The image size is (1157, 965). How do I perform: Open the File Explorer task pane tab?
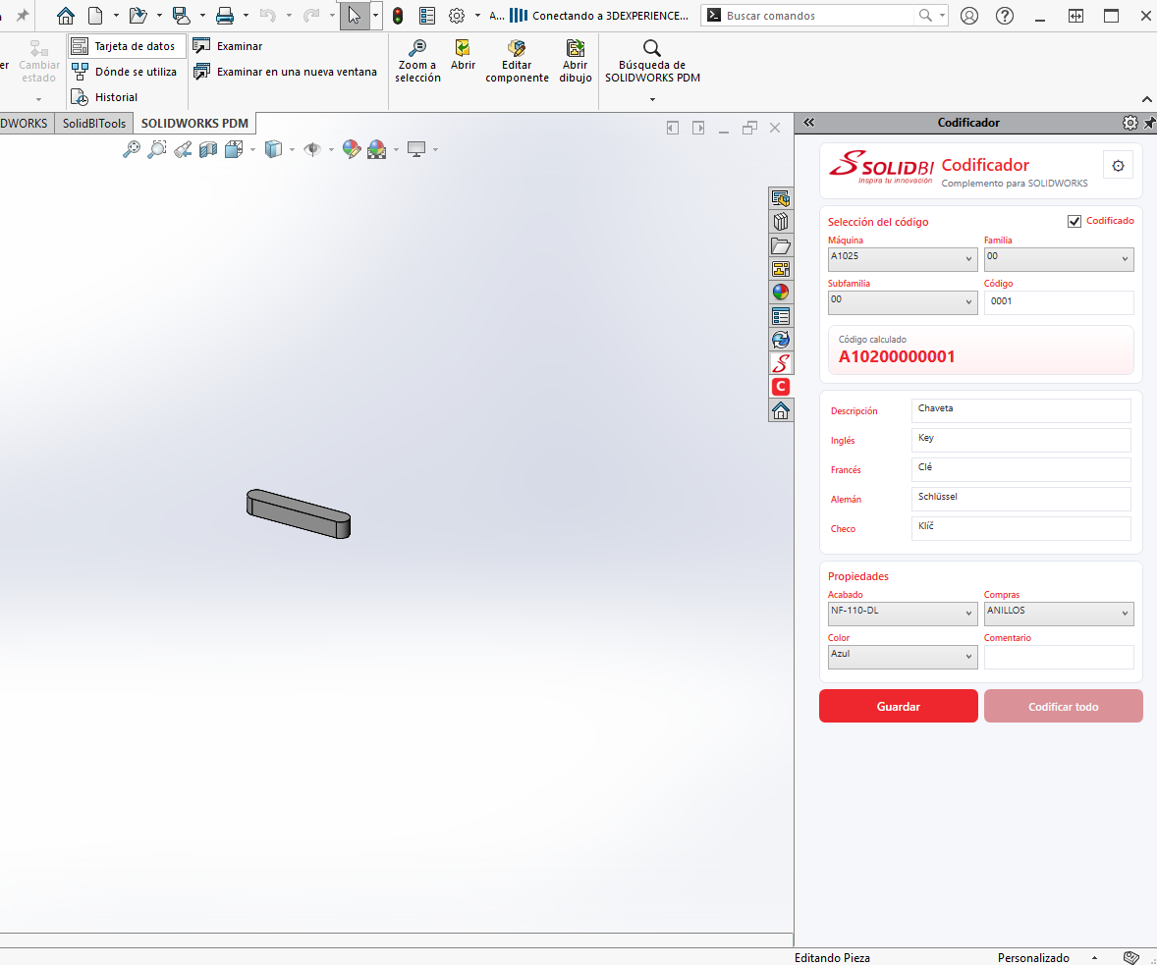pos(781,245)
